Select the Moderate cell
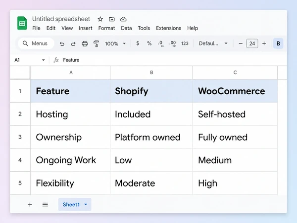This screenshot has height=223, width=297. (x=151, y=183)
